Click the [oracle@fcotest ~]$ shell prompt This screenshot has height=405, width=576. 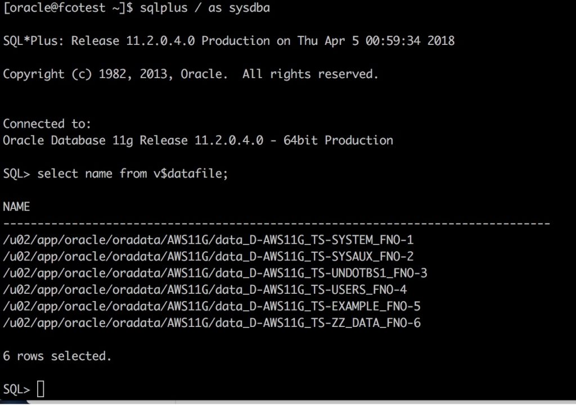point(67,8)
